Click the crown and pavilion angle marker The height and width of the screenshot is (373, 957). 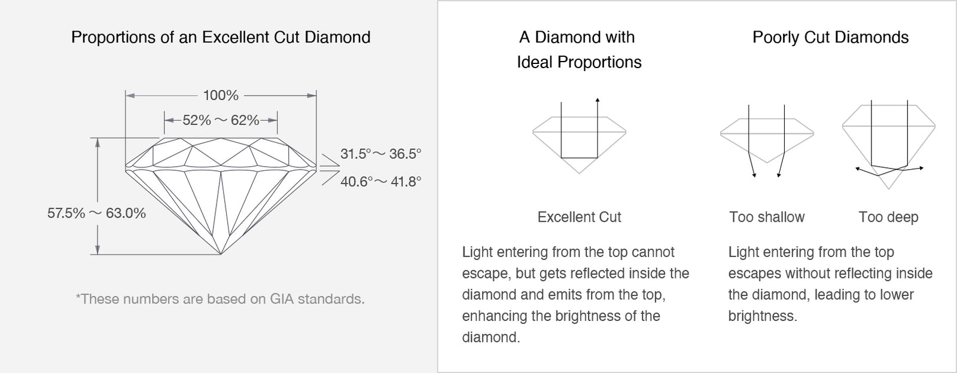pyautogui.click(x=329, y=169)
